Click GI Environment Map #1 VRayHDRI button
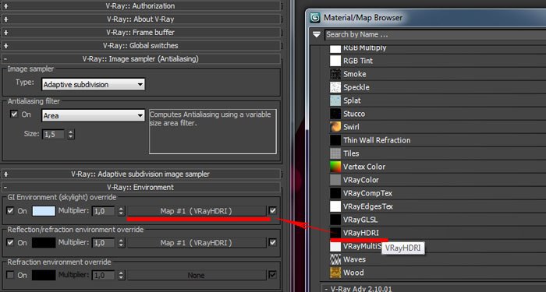 point(197,211)
